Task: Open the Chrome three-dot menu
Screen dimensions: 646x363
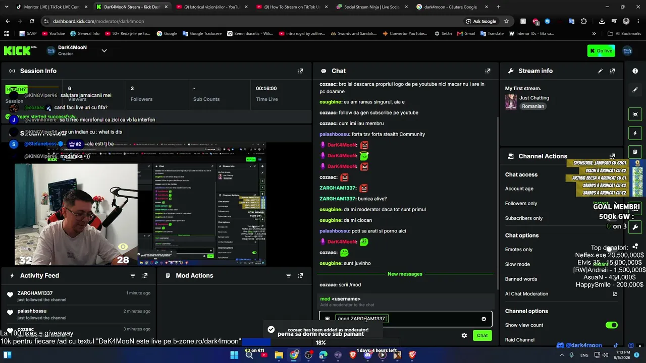Action: [638, 21]
